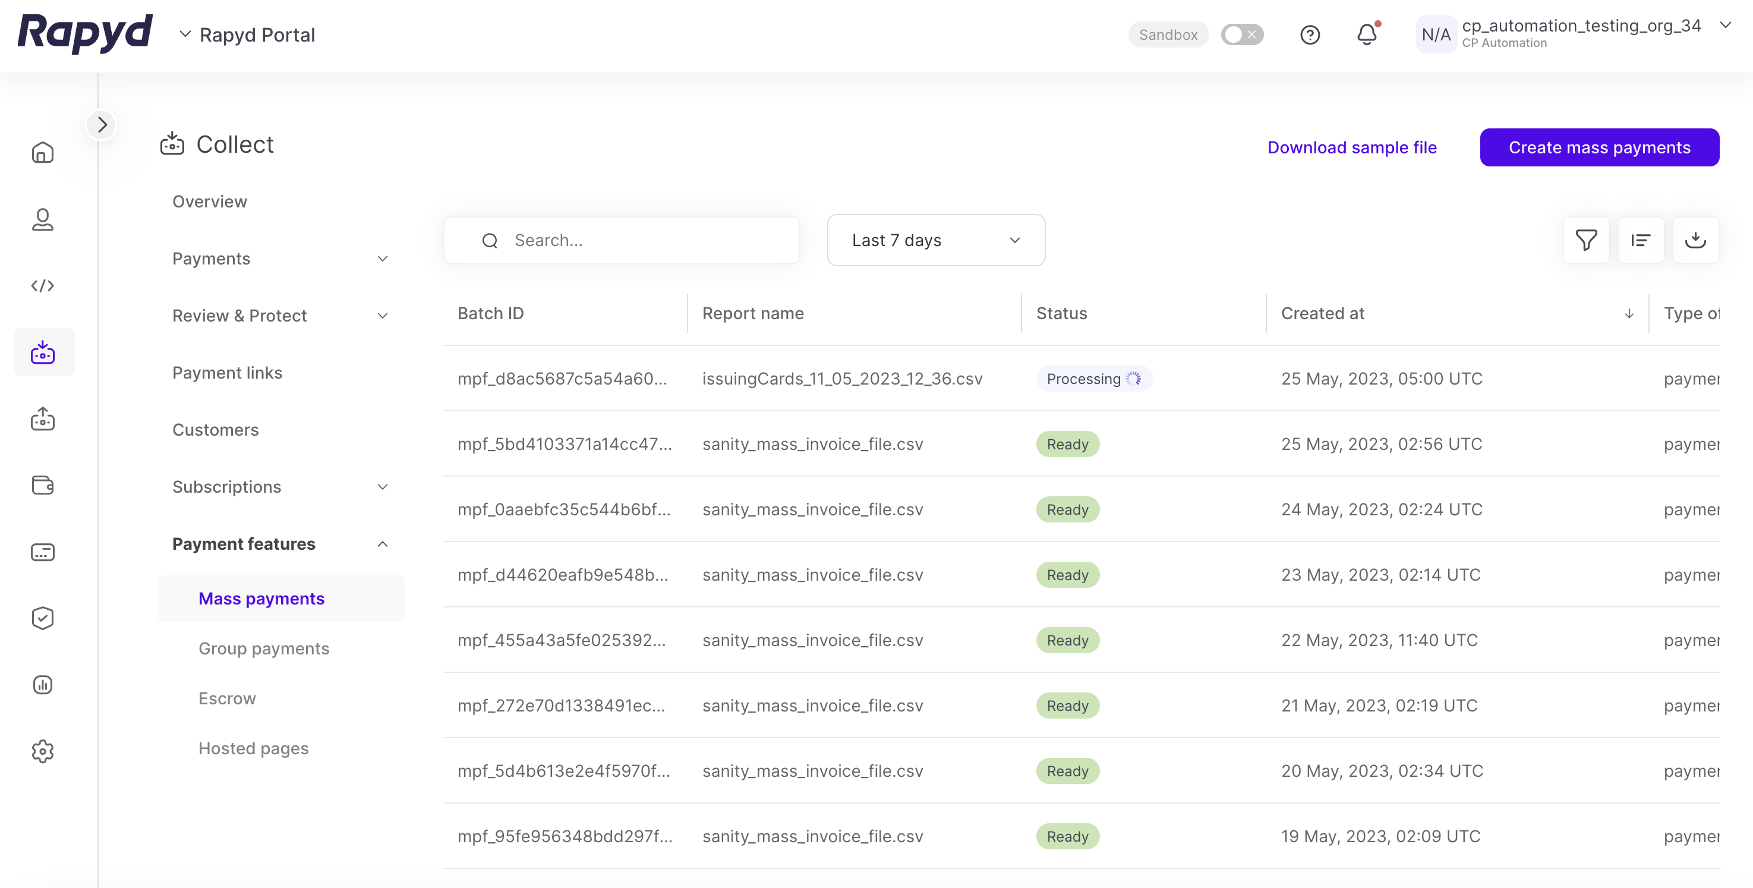This screenshot has width=1753, height=888.
Task: Open the Developers code icon in sidebar
Action: [42, 286]
